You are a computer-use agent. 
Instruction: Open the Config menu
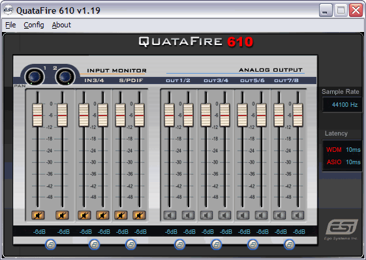pos(34,25)
